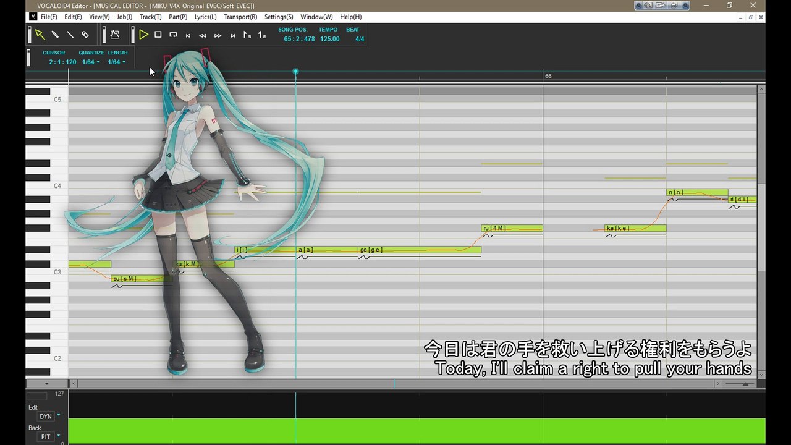Click the horizontal scrollbar left arrow
Viewport: 791px width, 445px height.
74,384
